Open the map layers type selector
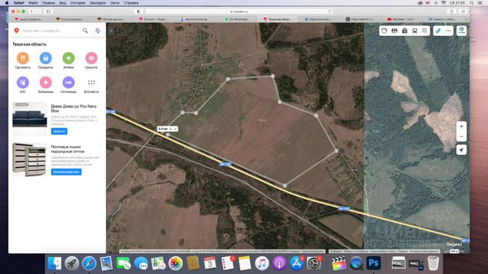 461,31
